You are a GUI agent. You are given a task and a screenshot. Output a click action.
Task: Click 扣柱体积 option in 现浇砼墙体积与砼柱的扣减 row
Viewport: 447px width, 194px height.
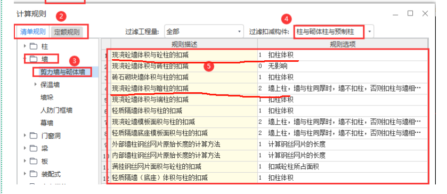coord(281,55)
